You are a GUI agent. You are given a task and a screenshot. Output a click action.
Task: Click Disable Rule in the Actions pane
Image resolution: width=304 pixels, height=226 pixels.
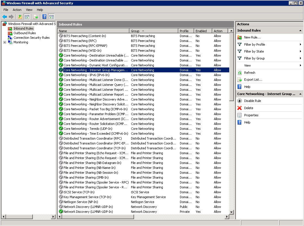coord(253,101)
